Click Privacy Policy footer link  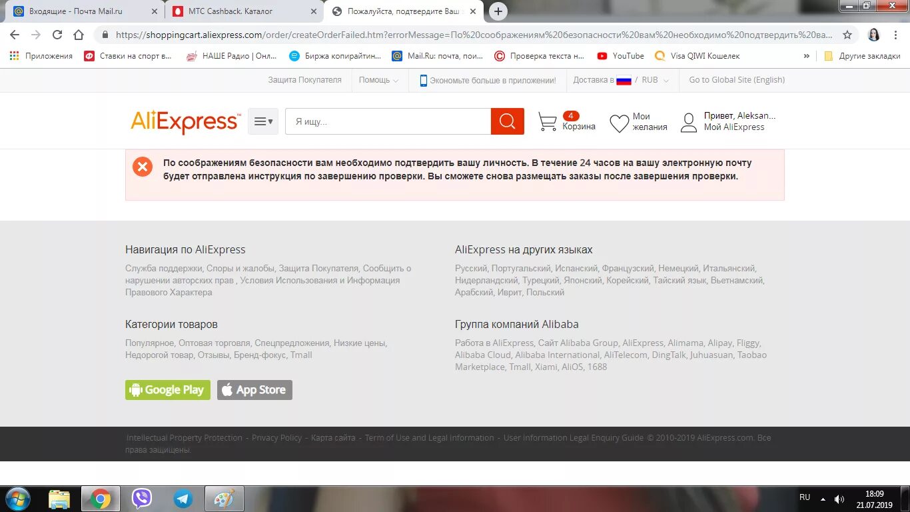click(276, 438)
